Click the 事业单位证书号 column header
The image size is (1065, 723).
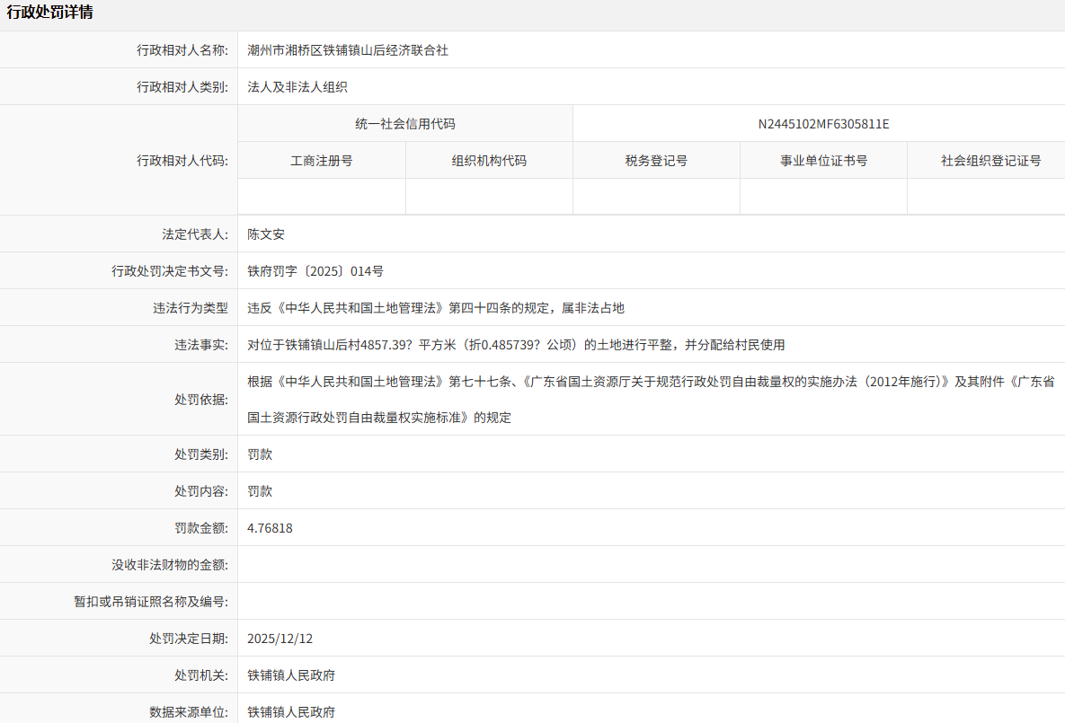[x=823, y=161]
